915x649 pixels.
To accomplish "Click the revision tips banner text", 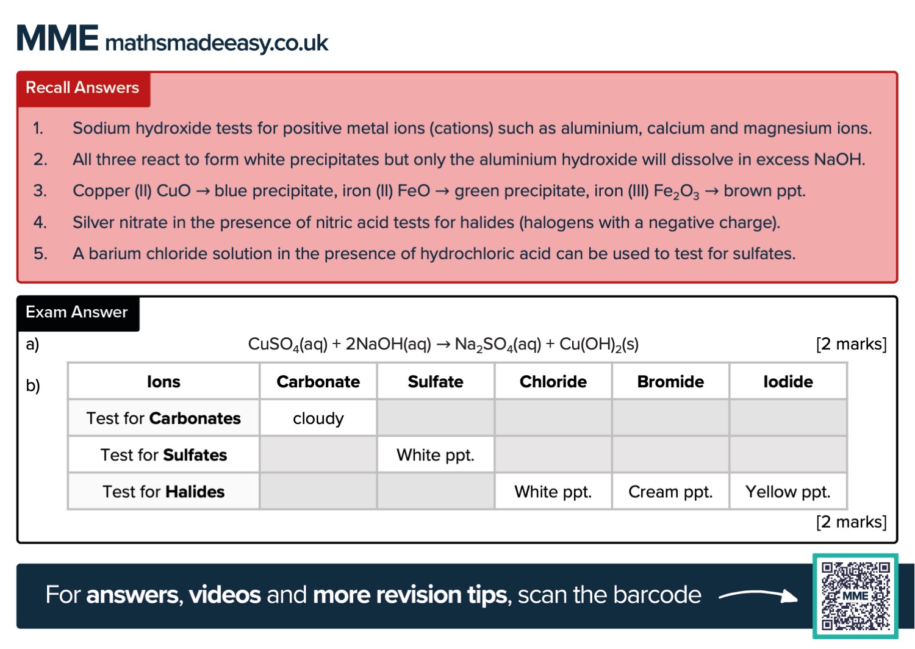I will [373, 595].
